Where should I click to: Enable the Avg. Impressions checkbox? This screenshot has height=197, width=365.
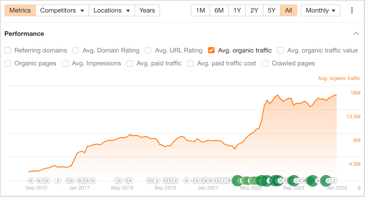click(x=65, y=63)
